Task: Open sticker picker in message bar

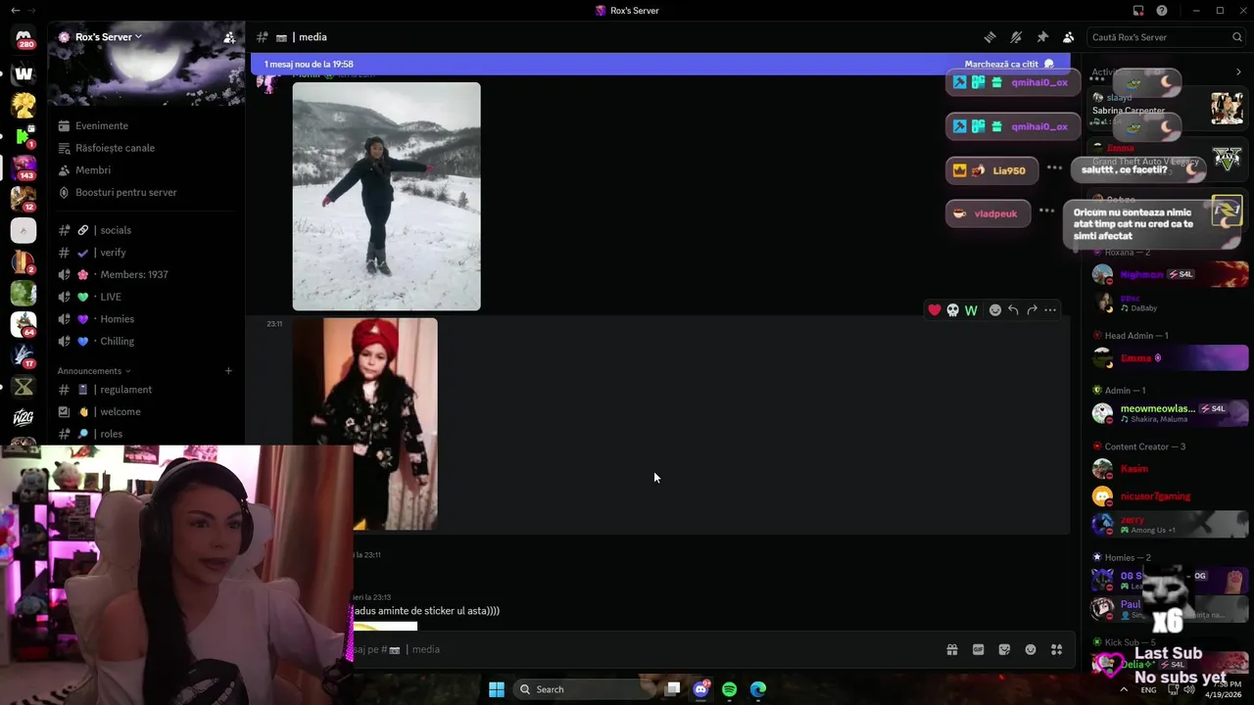Action: pyautogui.click(x=1004, y=649)
